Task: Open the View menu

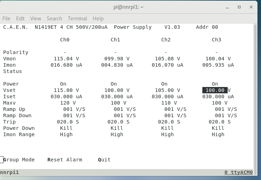Action: (35, 19)
